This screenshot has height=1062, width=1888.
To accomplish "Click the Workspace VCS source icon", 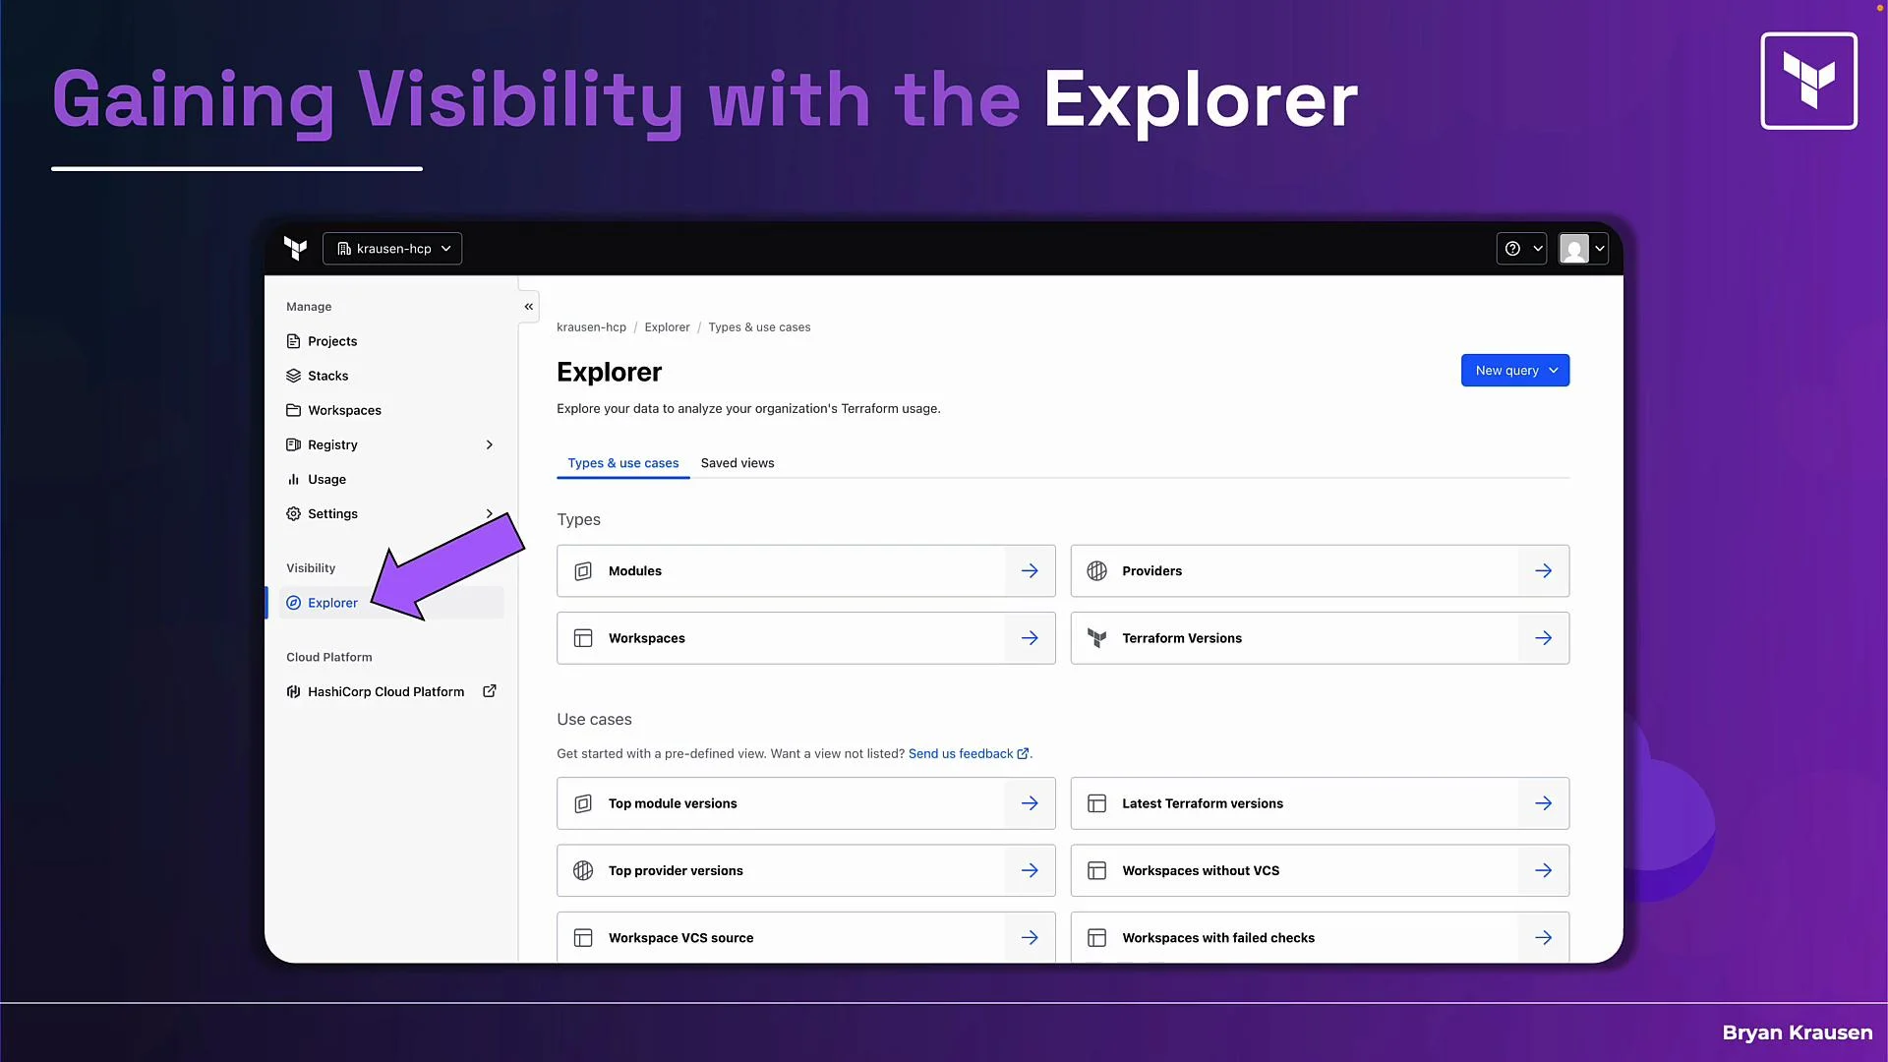I will click(x=583, y=938).
